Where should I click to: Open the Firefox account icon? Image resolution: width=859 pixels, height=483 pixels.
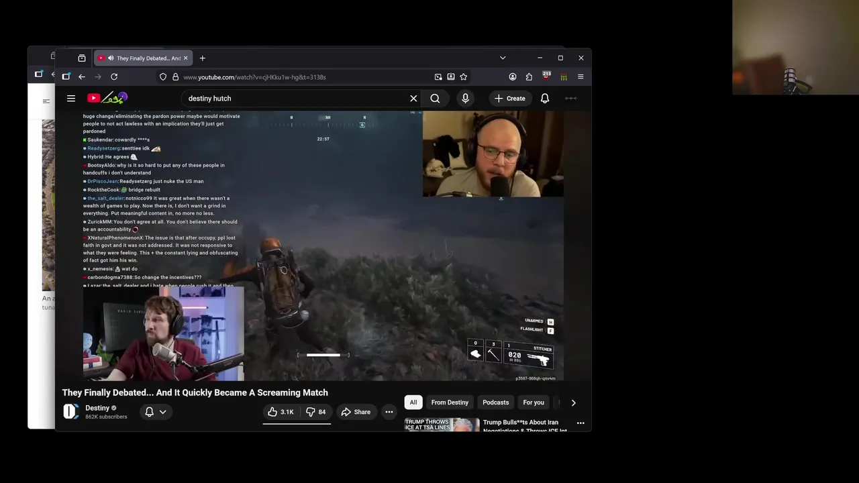[513, 77]
